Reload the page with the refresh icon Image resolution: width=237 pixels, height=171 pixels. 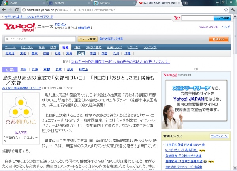pos(17,10)
